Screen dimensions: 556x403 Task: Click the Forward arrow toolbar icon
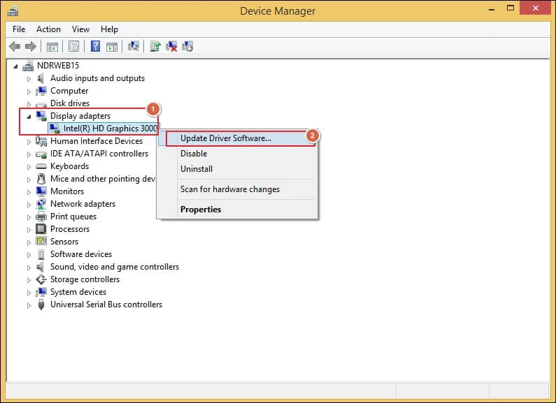(x=31, y=46)
